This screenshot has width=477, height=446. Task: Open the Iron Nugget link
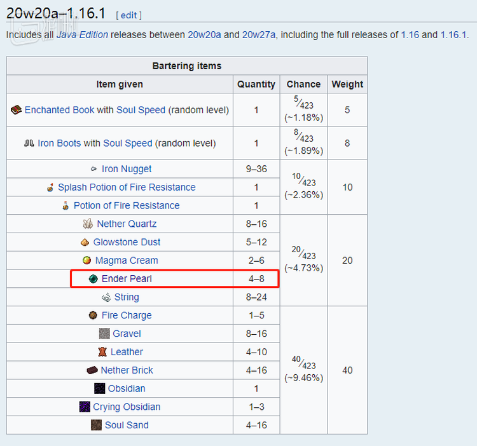pos(127,169)
